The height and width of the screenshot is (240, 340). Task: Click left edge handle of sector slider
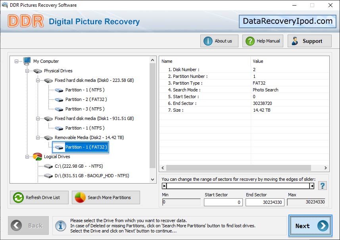click(164, 186)
